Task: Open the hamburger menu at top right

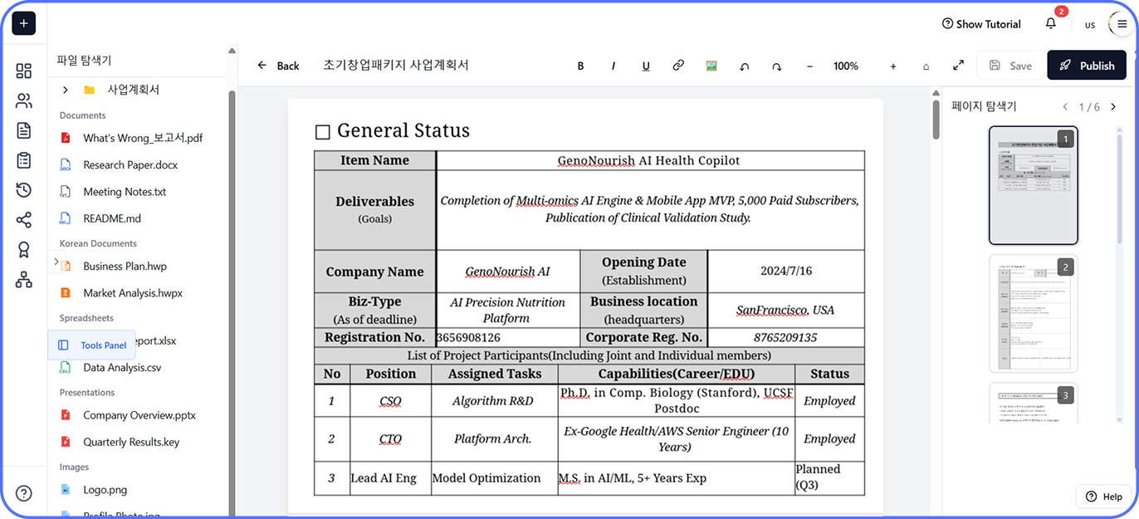Action: 1122,24
